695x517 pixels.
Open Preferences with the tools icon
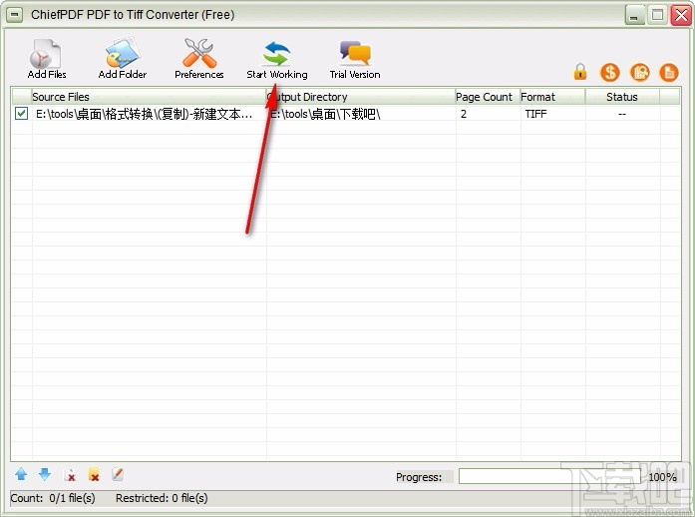(x=199, y=59)
